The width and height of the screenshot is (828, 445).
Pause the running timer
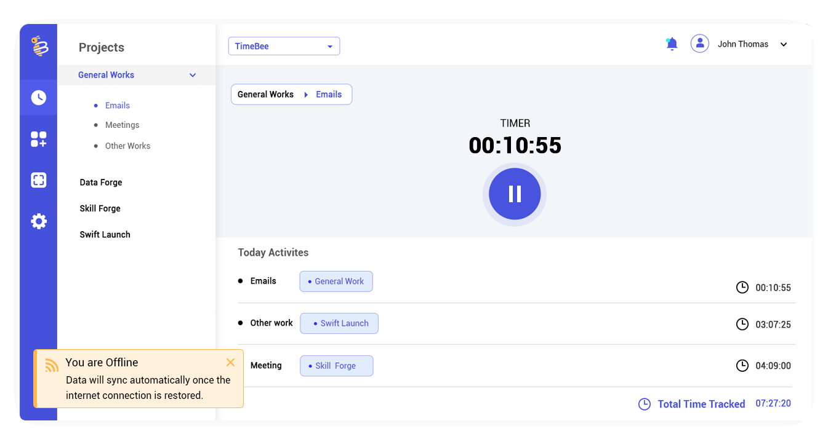514,194
